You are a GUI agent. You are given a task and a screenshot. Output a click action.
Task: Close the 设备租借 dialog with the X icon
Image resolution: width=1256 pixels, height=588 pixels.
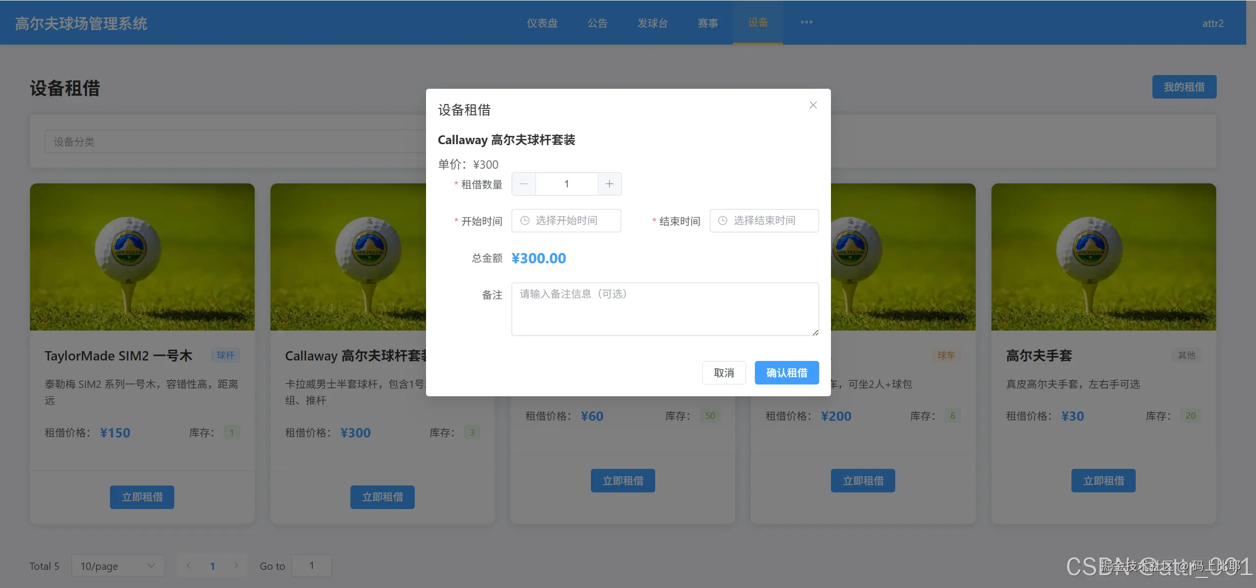pyautogui.click(x=813, y=105)
